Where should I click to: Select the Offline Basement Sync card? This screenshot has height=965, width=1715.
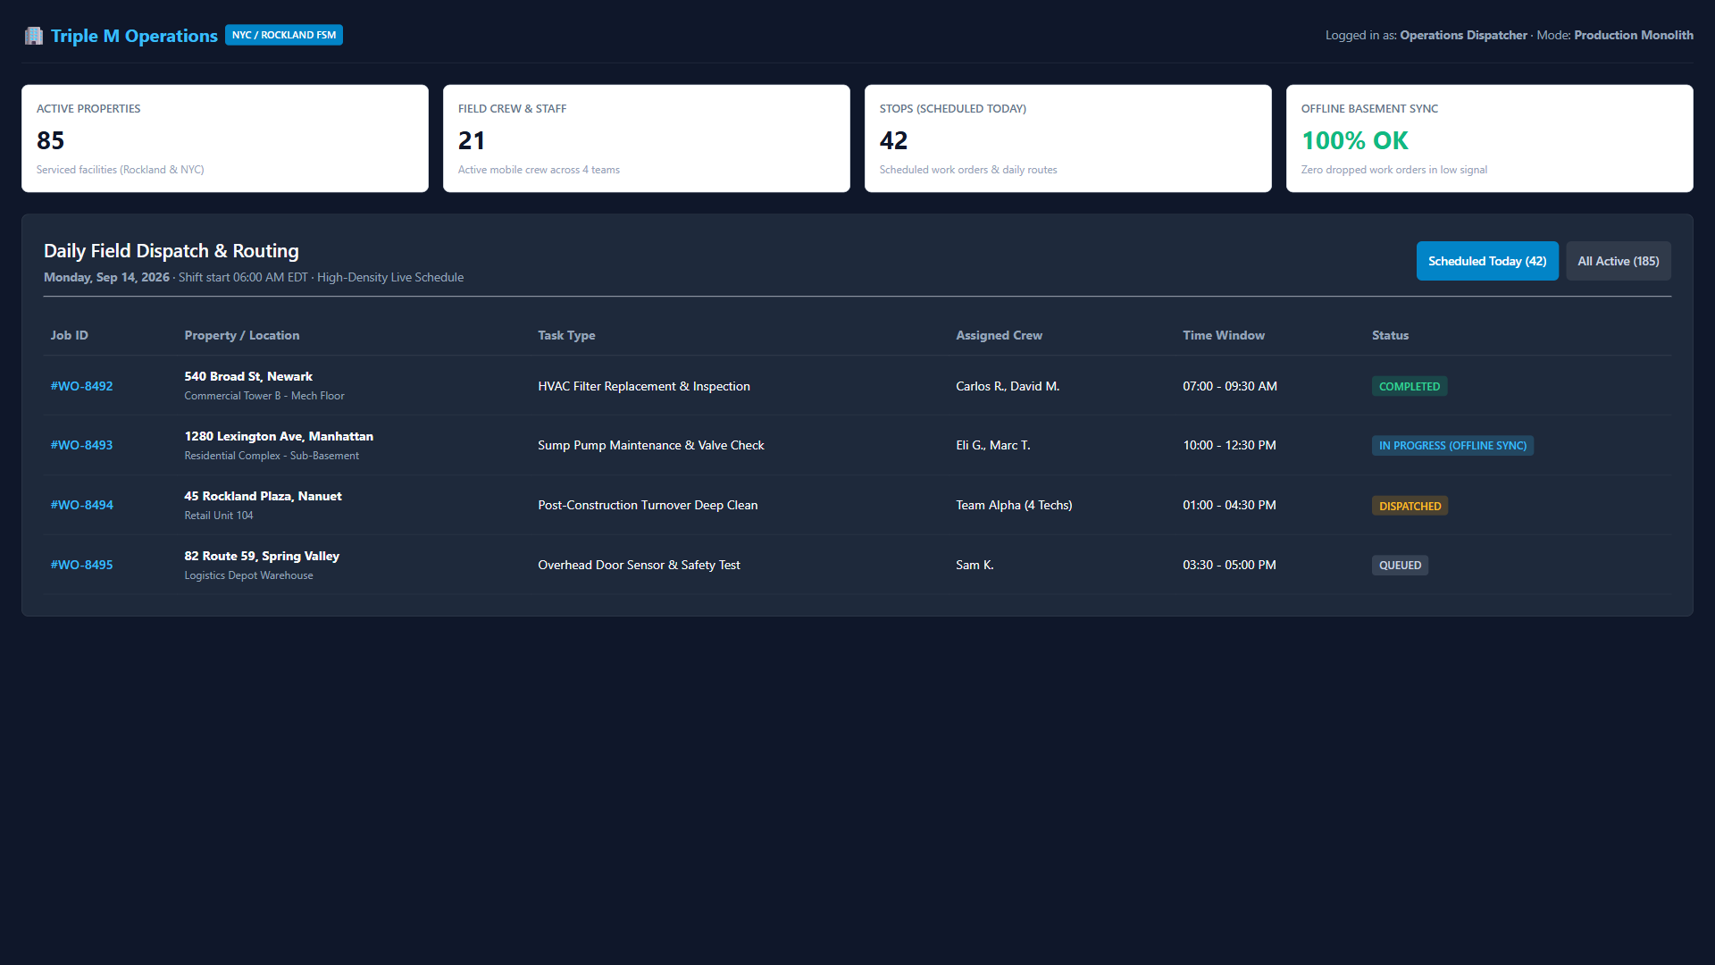[1490, 138]
